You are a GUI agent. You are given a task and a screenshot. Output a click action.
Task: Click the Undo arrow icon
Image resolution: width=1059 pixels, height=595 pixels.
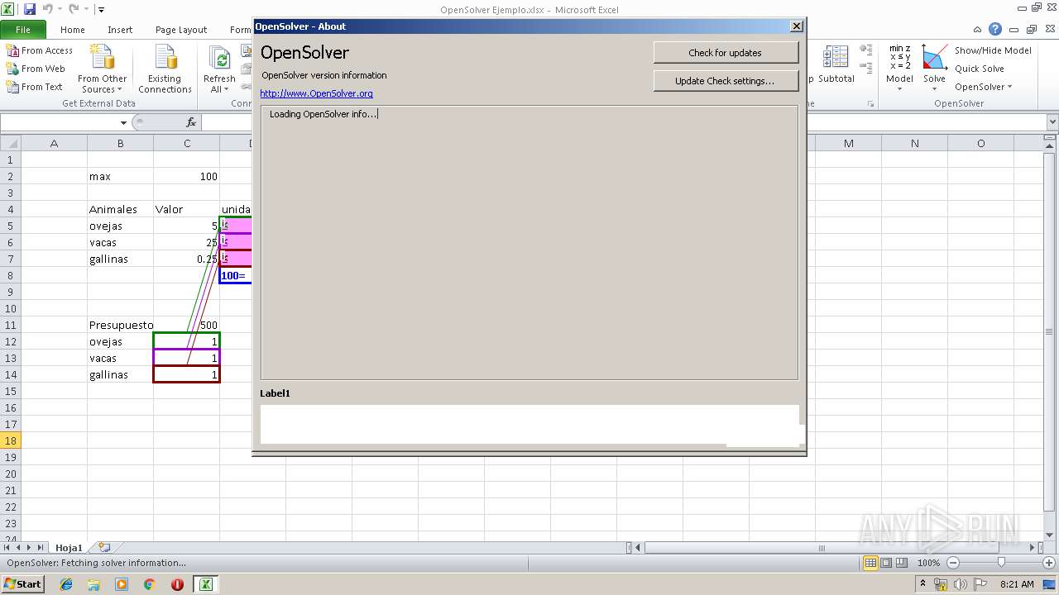coord(47,9)
